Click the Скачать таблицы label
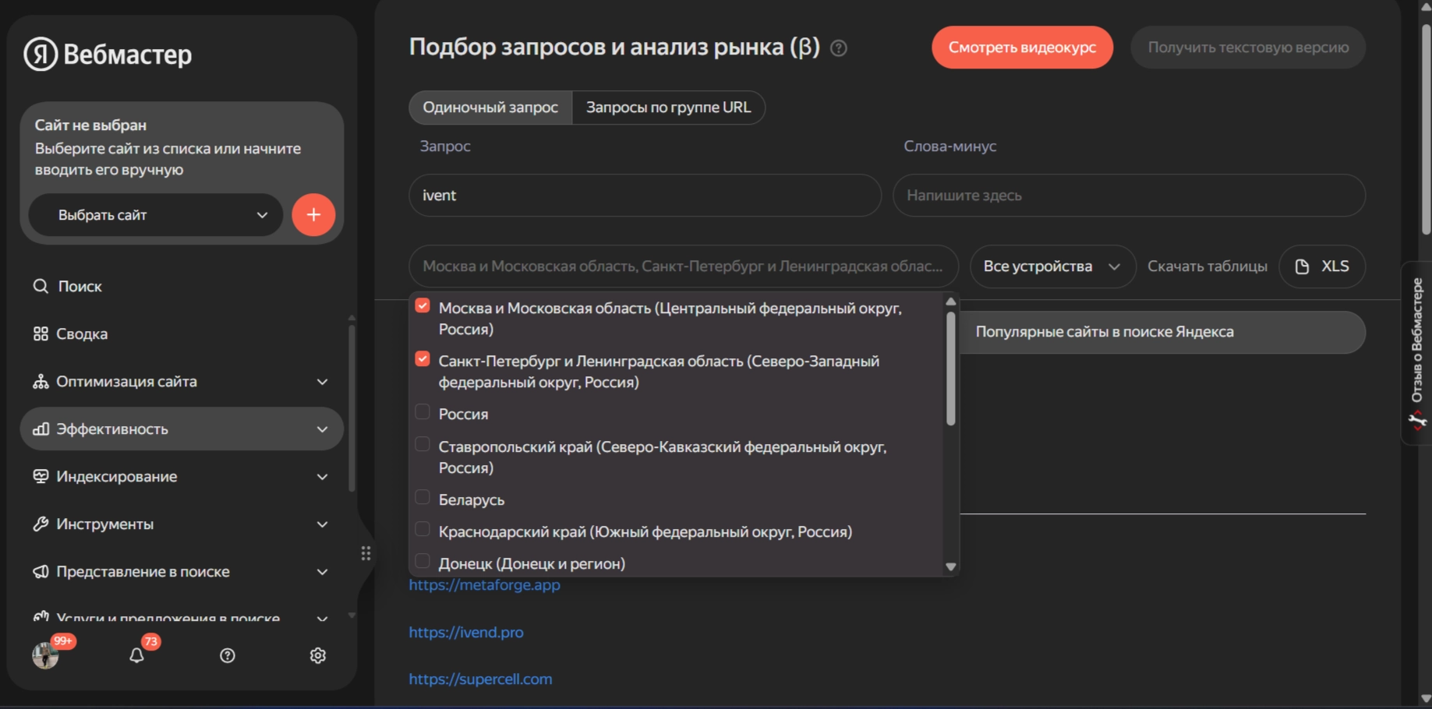Viewport: 1432px width, 709px height. (x=1207, y=266)
